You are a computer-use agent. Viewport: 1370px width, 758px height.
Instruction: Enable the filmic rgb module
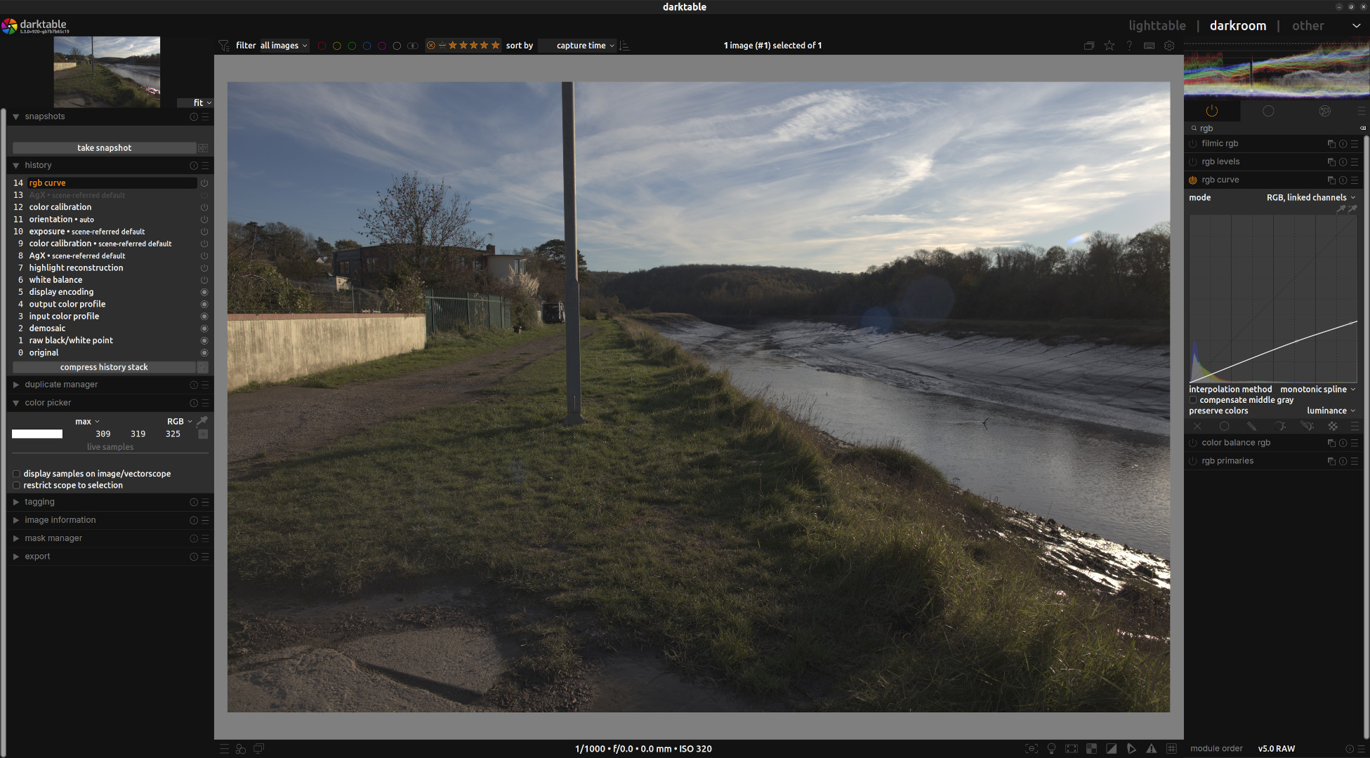click(1193, 144)
